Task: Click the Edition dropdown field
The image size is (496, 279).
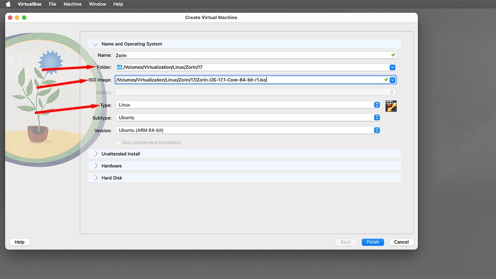Action: 255,92
